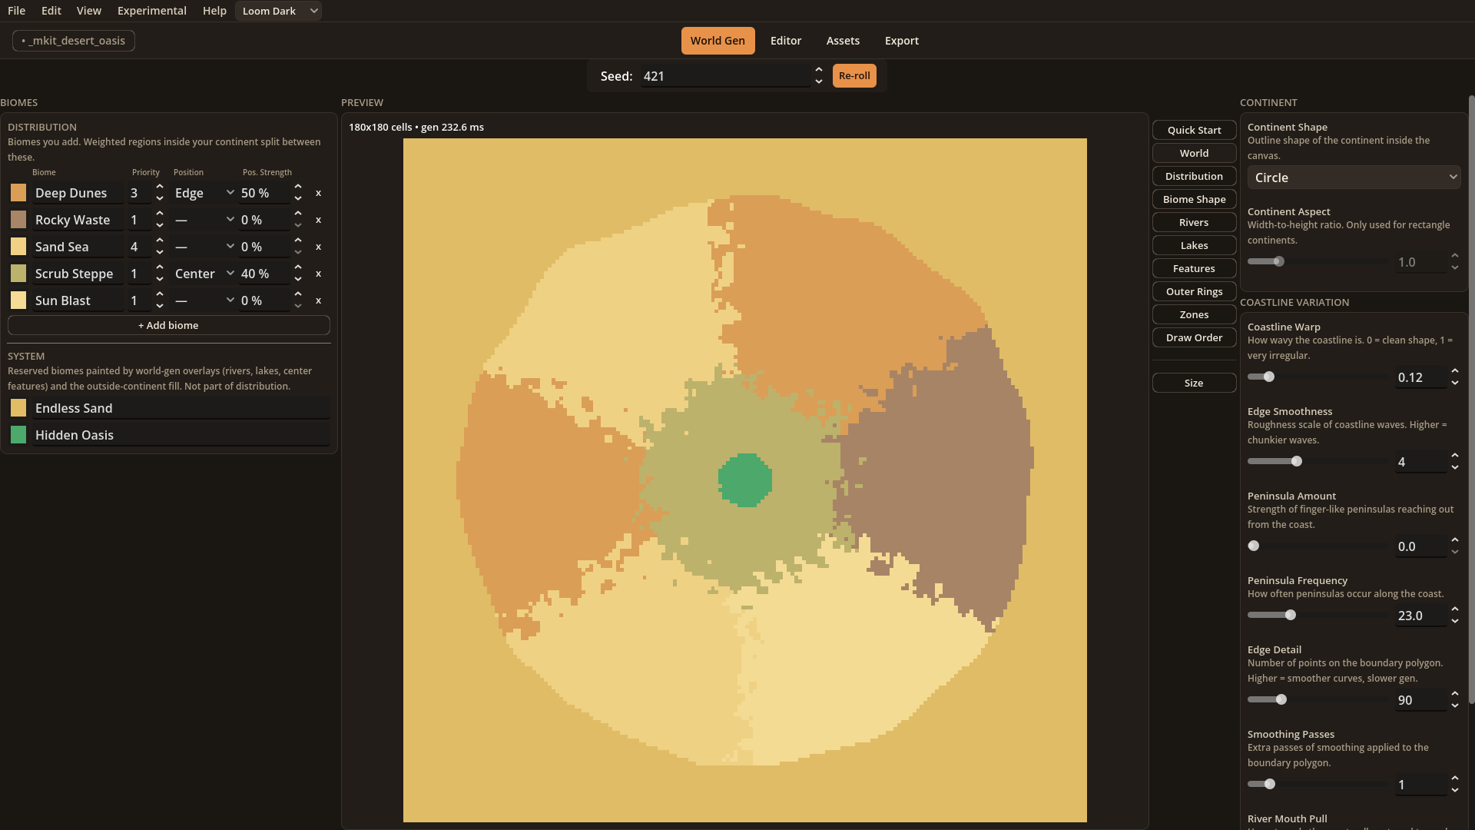
Task: Increase Coastline Warp value up arrow
Action: click(x=1455, y=371)
